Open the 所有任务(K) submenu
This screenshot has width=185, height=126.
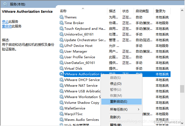(x=122, y=109)
